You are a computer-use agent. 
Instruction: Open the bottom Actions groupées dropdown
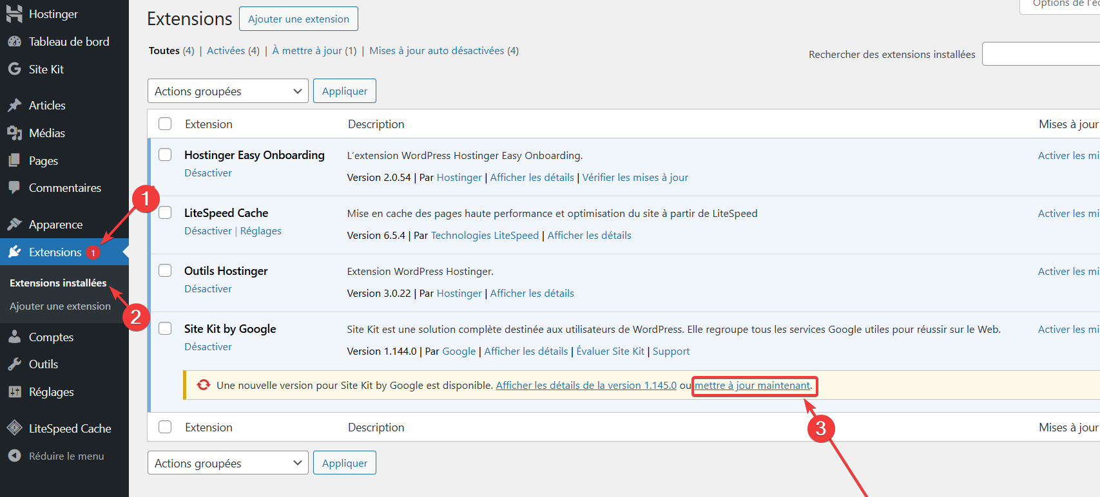pyautogui.click(x=228, y=463)
